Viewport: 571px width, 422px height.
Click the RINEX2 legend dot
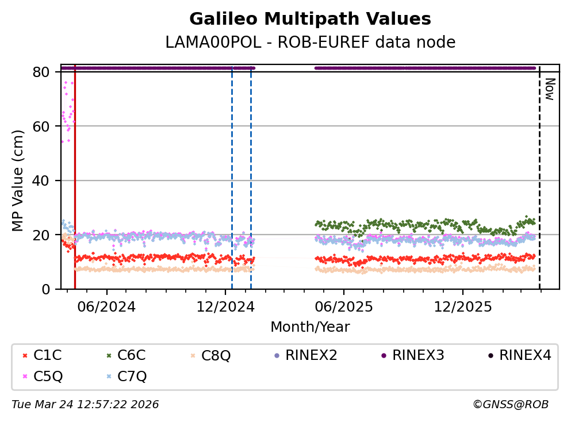coord(277,356)
